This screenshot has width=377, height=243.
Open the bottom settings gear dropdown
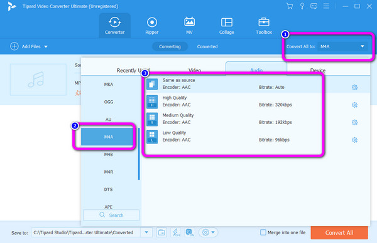click(x=208, y=232)
